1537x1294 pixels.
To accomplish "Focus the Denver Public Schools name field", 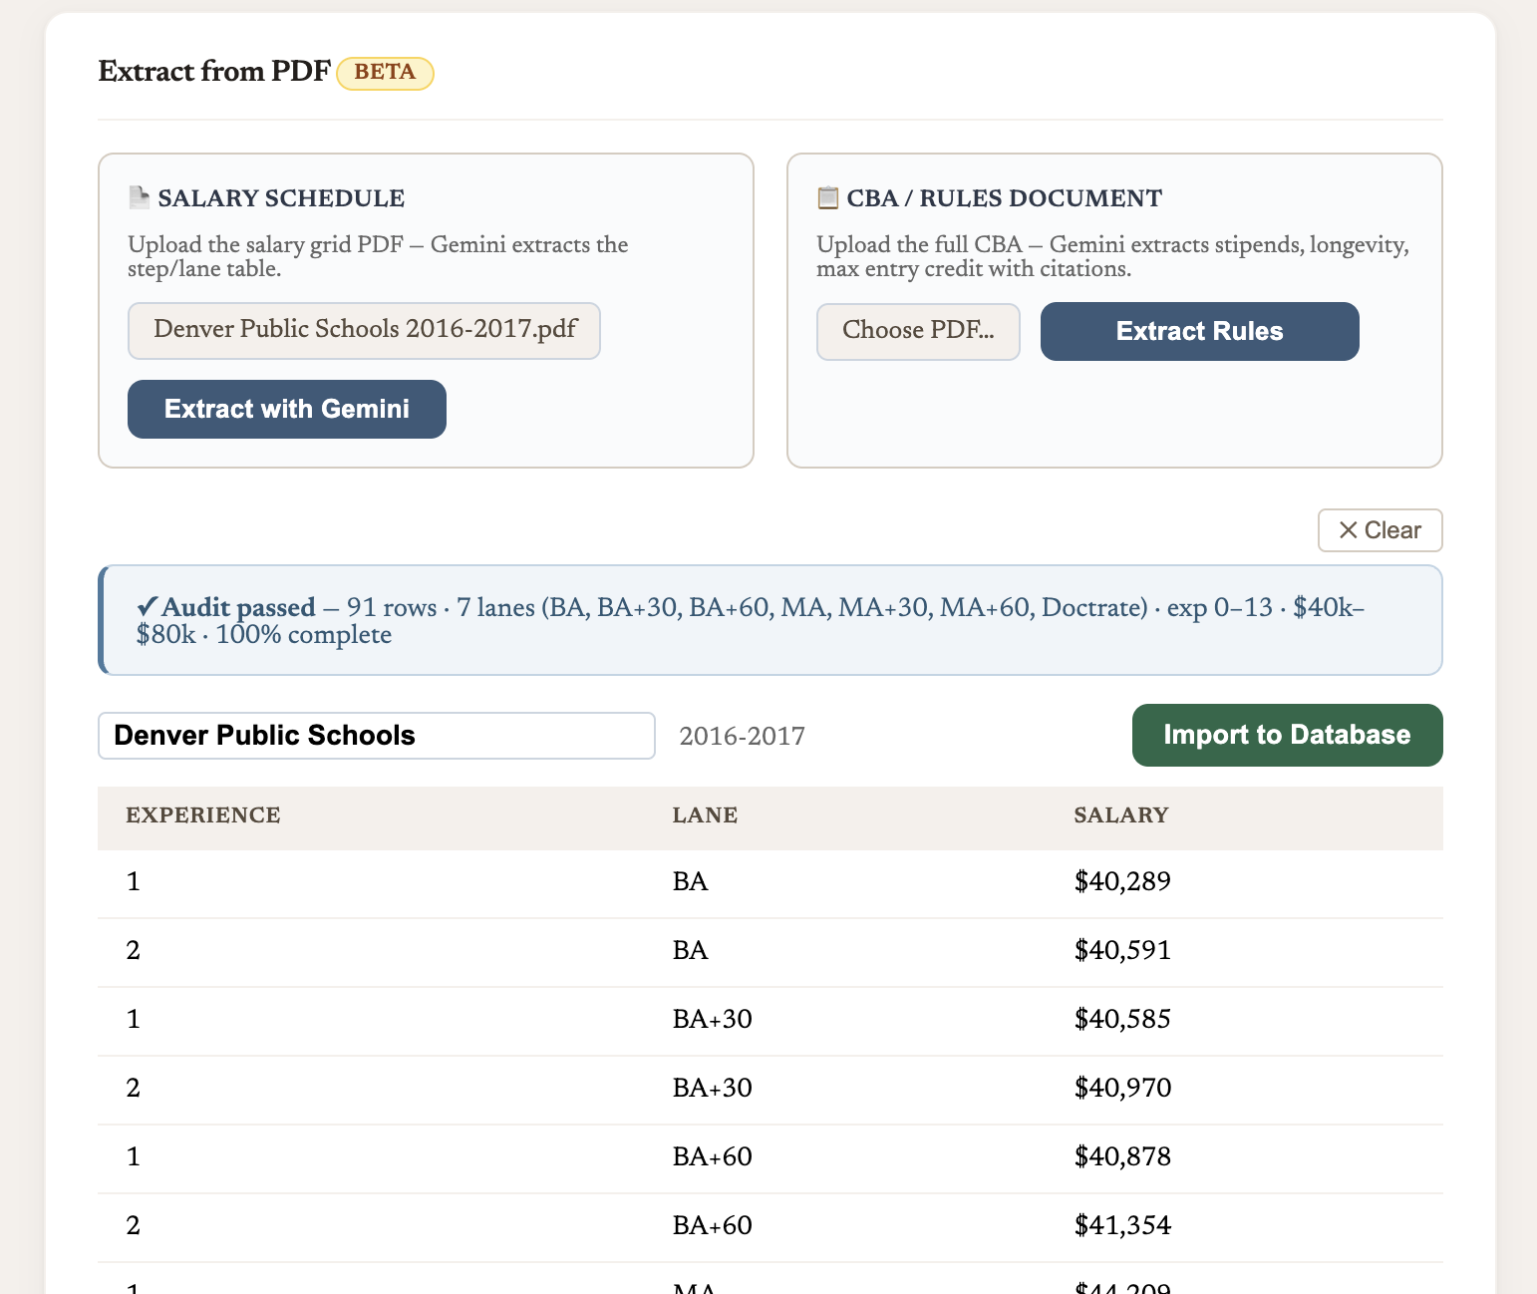I will 376,736.
